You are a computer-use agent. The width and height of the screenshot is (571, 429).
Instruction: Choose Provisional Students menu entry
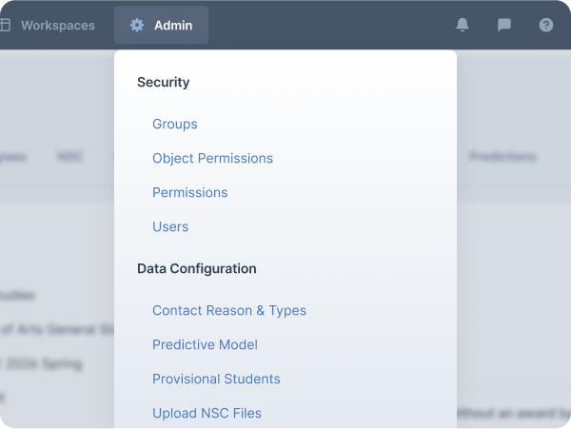click(216, 380)
